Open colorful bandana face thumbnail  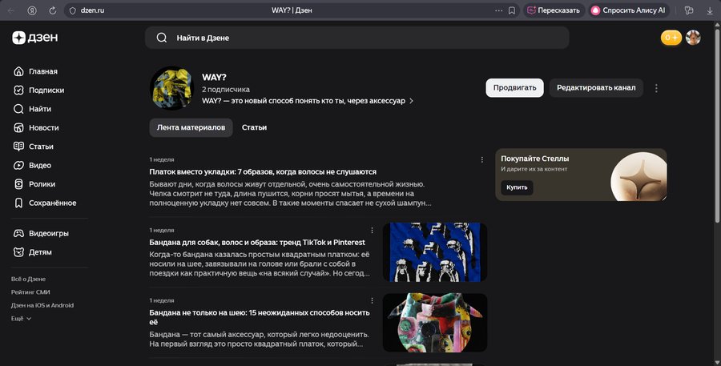(434, 322)
